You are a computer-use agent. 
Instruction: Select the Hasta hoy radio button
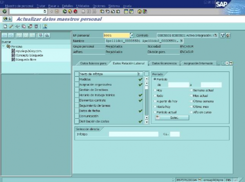click(155, 107)
